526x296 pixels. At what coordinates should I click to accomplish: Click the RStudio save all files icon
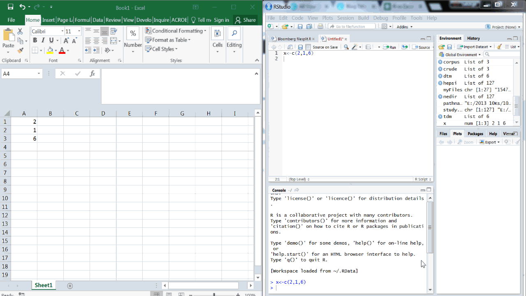point(309,26)
